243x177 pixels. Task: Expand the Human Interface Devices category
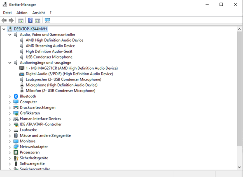click(10, 119)
